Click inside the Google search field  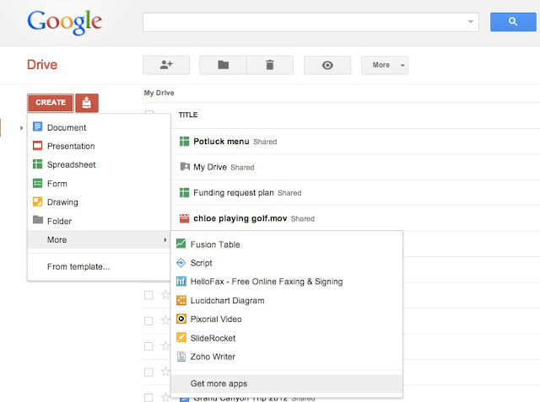(x=304, y=22)
